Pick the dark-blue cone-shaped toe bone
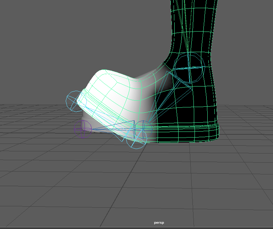 pyautogui.click(x=113, y=129)
